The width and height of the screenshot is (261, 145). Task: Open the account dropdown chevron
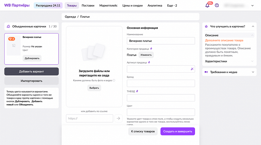click(252, 6)
